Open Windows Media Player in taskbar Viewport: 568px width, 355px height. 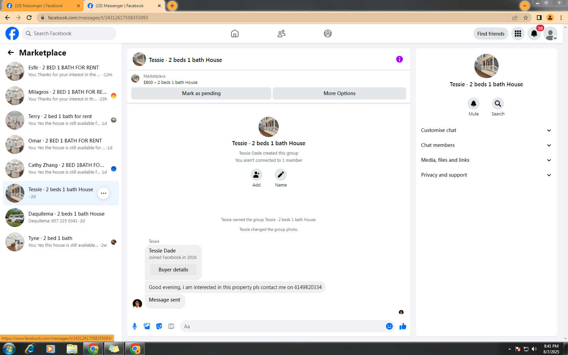click(x=51, y=349)
